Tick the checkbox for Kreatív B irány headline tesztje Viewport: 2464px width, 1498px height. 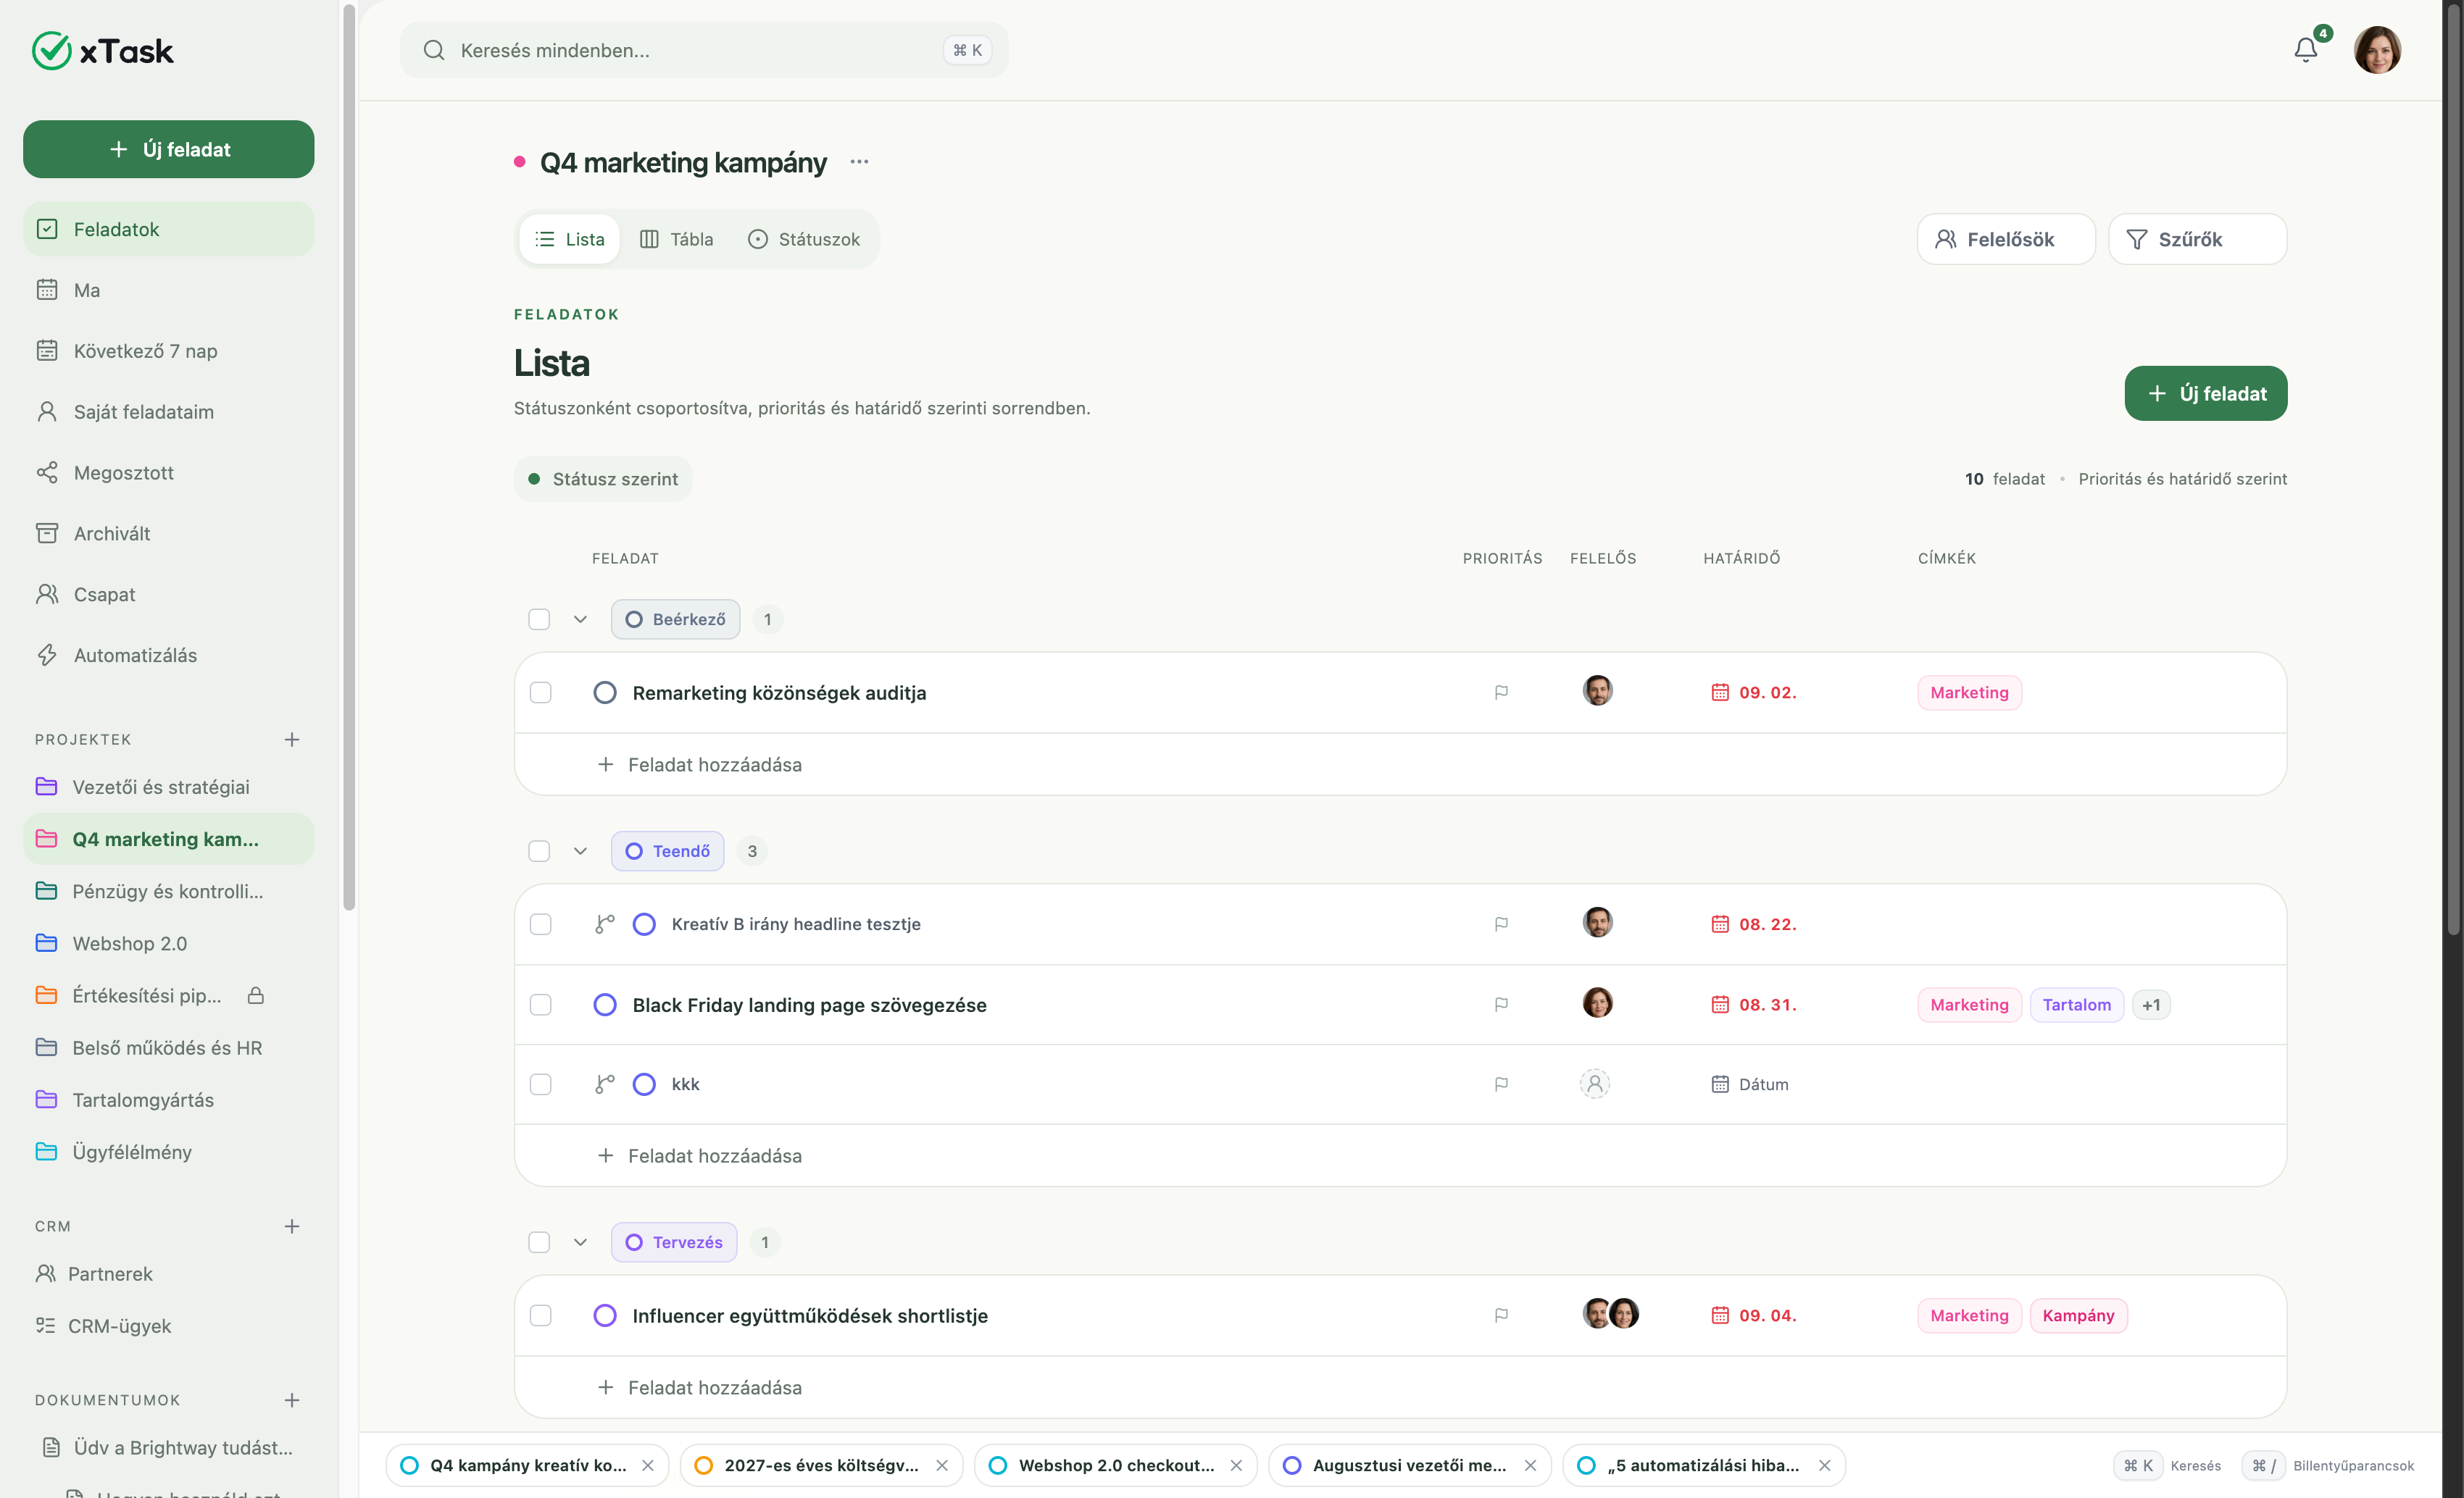tap(541, 924)
